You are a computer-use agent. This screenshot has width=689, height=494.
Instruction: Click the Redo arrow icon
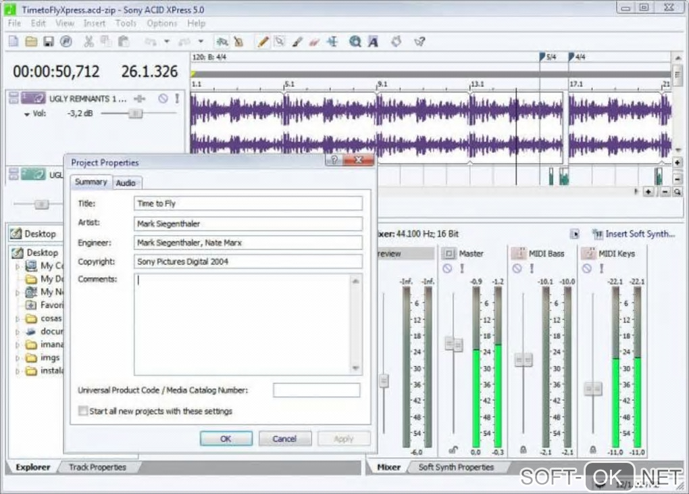click(184, 42)
